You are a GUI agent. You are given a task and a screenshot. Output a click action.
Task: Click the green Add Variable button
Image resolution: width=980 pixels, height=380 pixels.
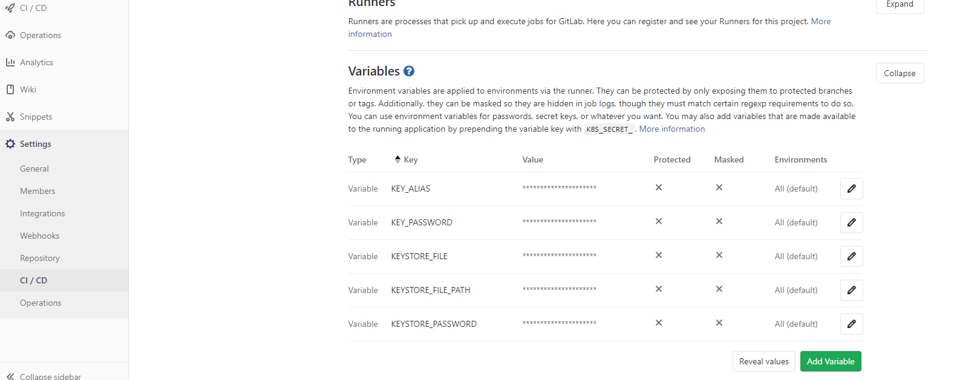[x=831, y=361]
